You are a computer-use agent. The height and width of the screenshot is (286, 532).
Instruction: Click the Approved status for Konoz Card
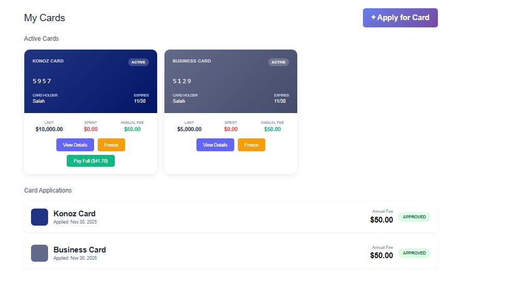point(414,217)
